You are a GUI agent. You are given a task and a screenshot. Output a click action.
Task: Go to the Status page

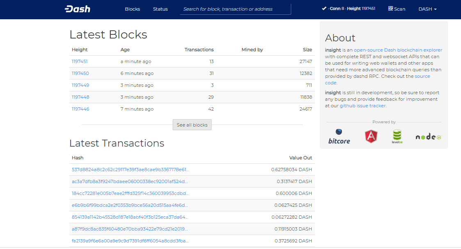point(160,9)
